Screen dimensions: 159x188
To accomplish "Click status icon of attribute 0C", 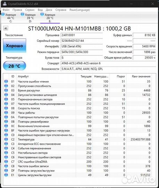I will [6, 126].
